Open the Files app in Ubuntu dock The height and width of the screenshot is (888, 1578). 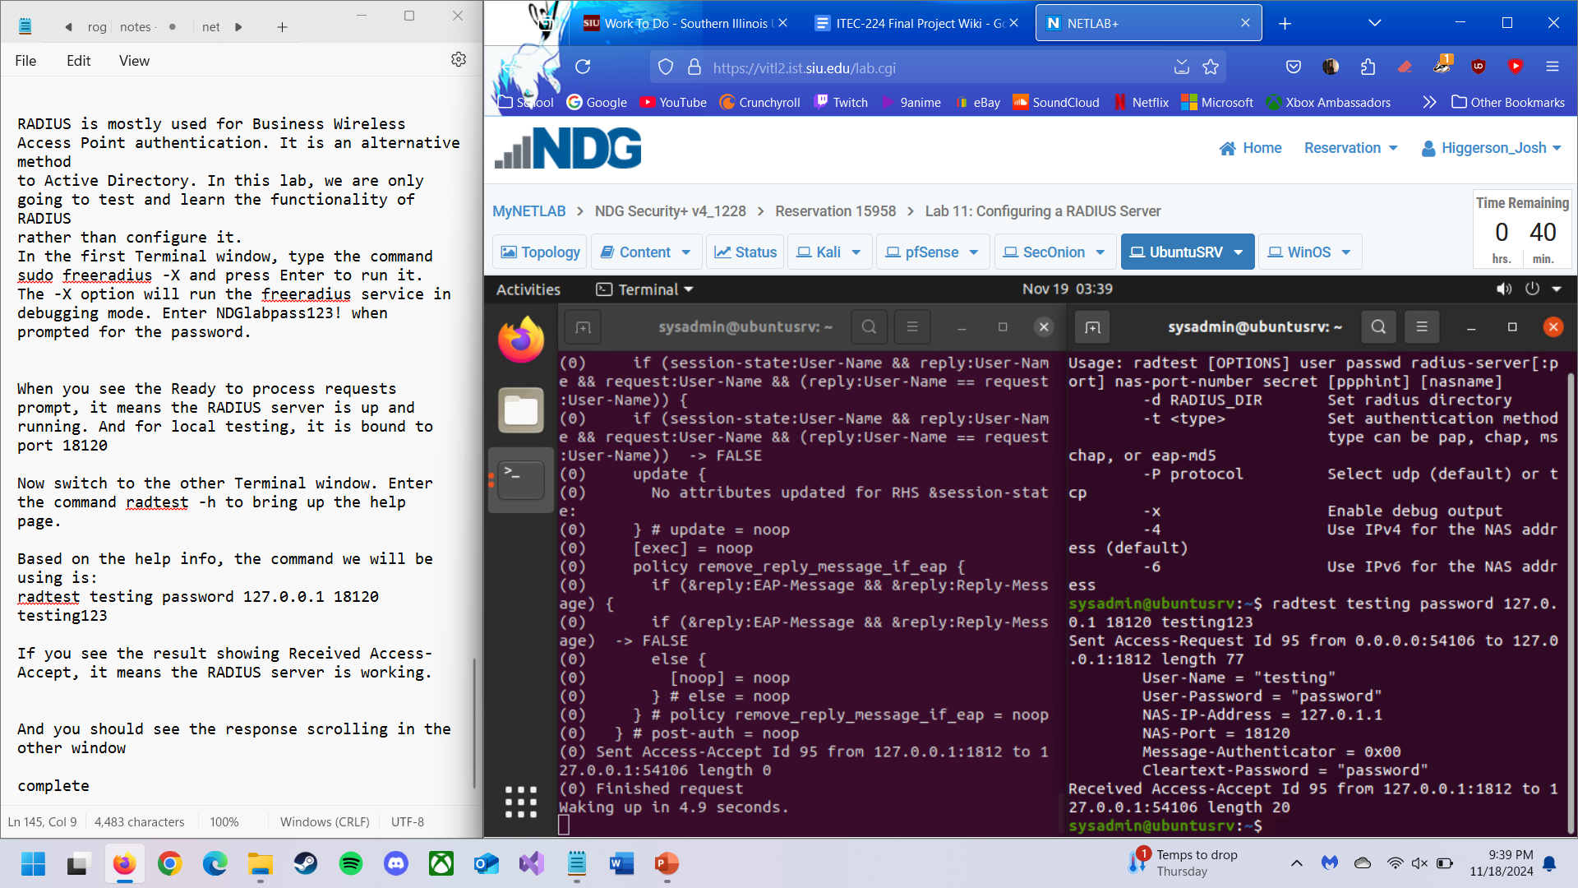[521, 409]
